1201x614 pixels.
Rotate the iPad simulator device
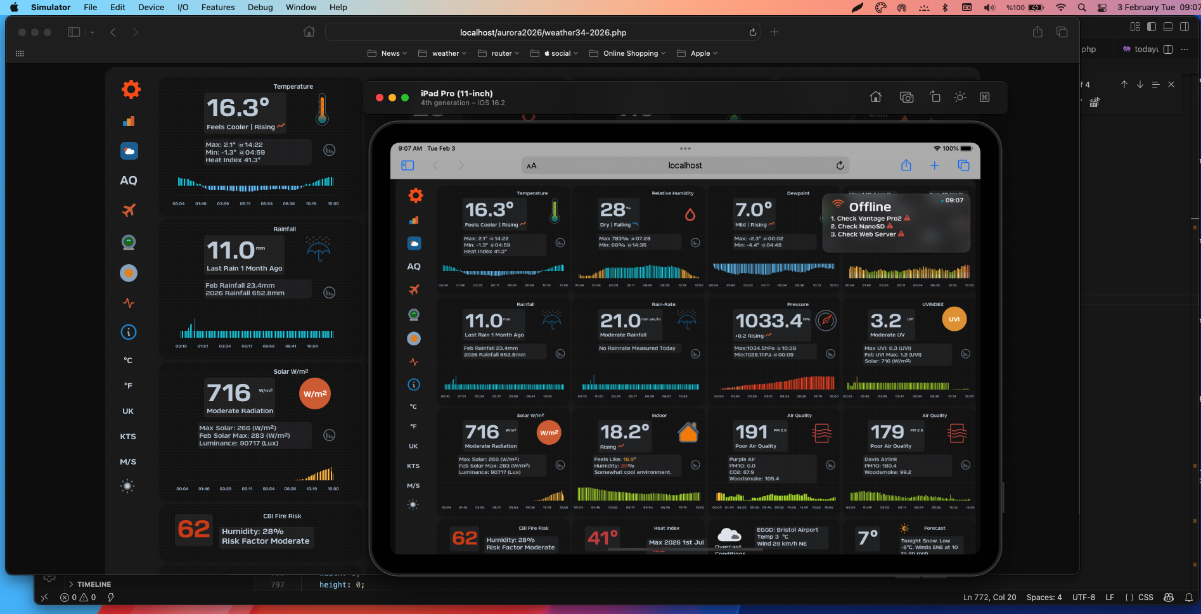[935, 97]
